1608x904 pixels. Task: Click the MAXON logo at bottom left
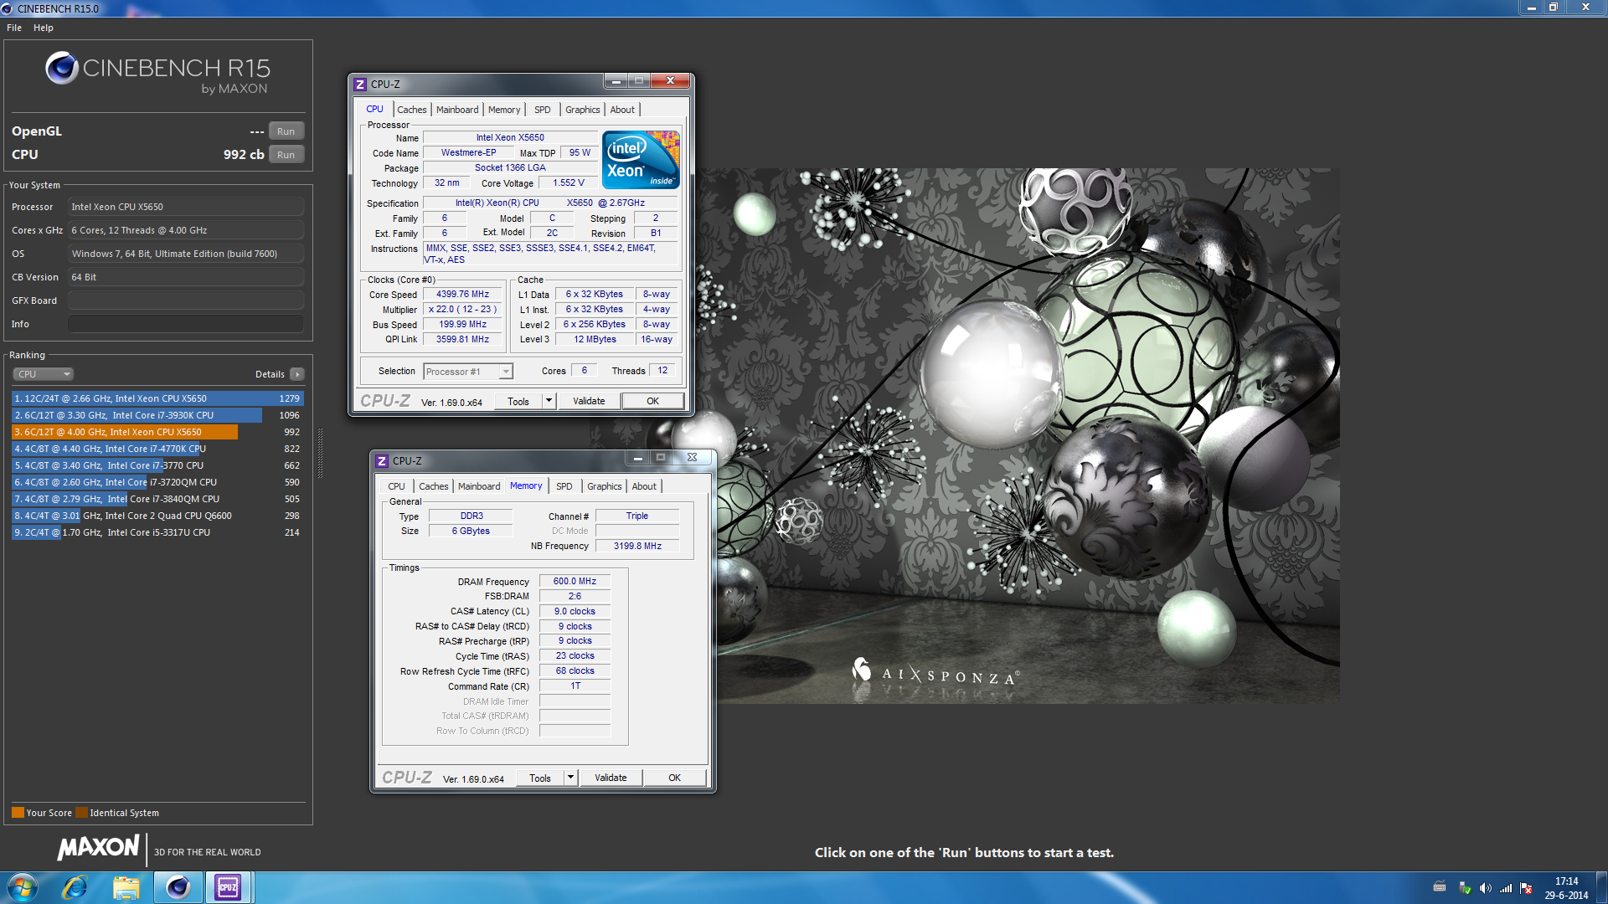click(99, 848)
